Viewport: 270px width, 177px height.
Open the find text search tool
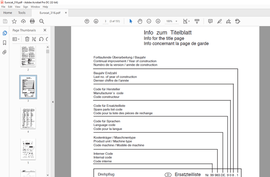click(41, 21)
